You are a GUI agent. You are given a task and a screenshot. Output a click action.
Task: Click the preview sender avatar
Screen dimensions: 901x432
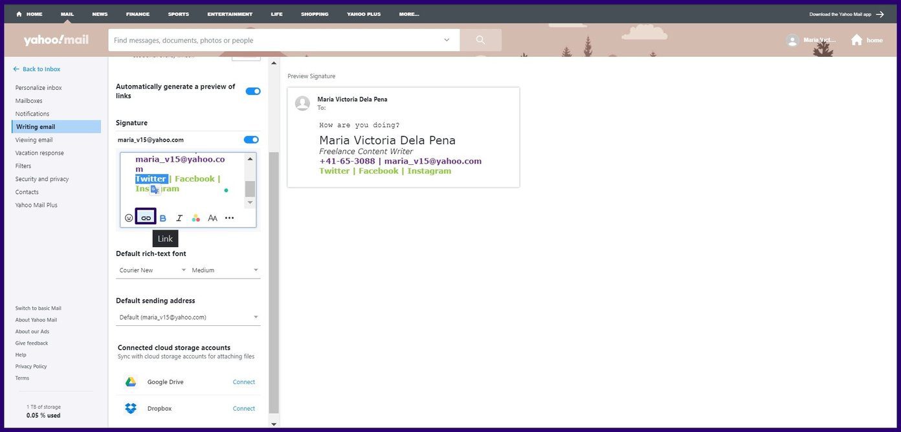(x=302, y=103)
